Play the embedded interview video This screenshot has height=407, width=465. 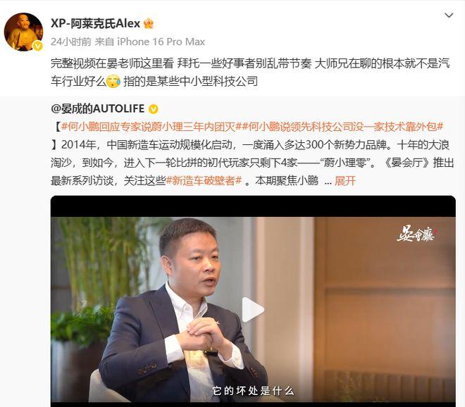pyautogui.click(x=253, y=309)
